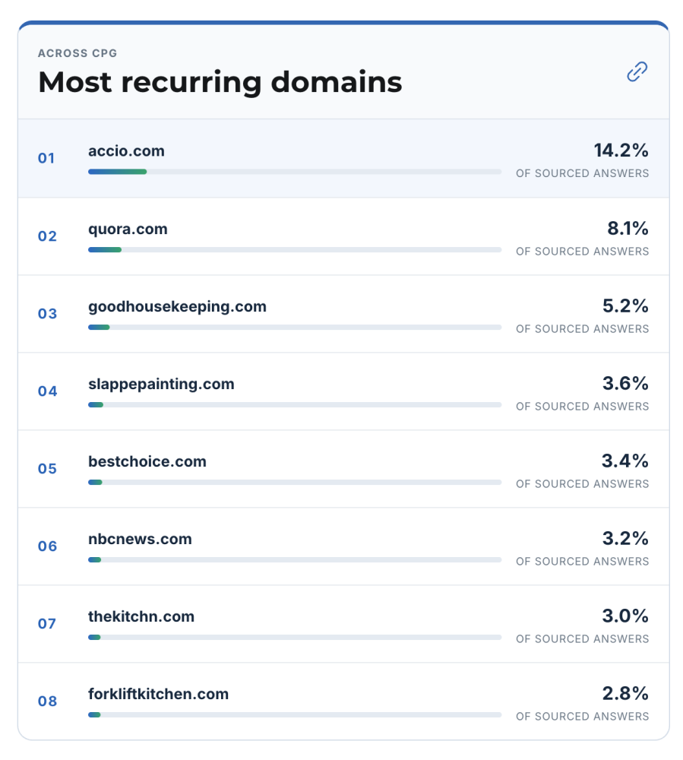The height and width of the screenshot is (760, 683).
Task: Click the progress bar under nbcnews.com
Action: pos(295,560)
